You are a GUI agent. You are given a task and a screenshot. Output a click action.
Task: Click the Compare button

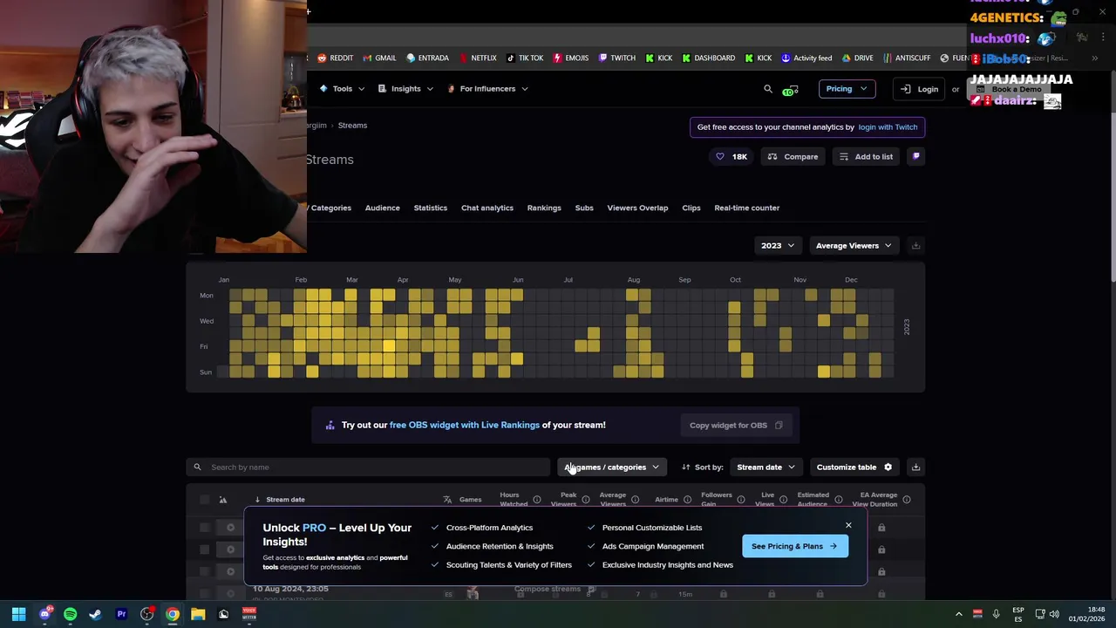point(793,157)
